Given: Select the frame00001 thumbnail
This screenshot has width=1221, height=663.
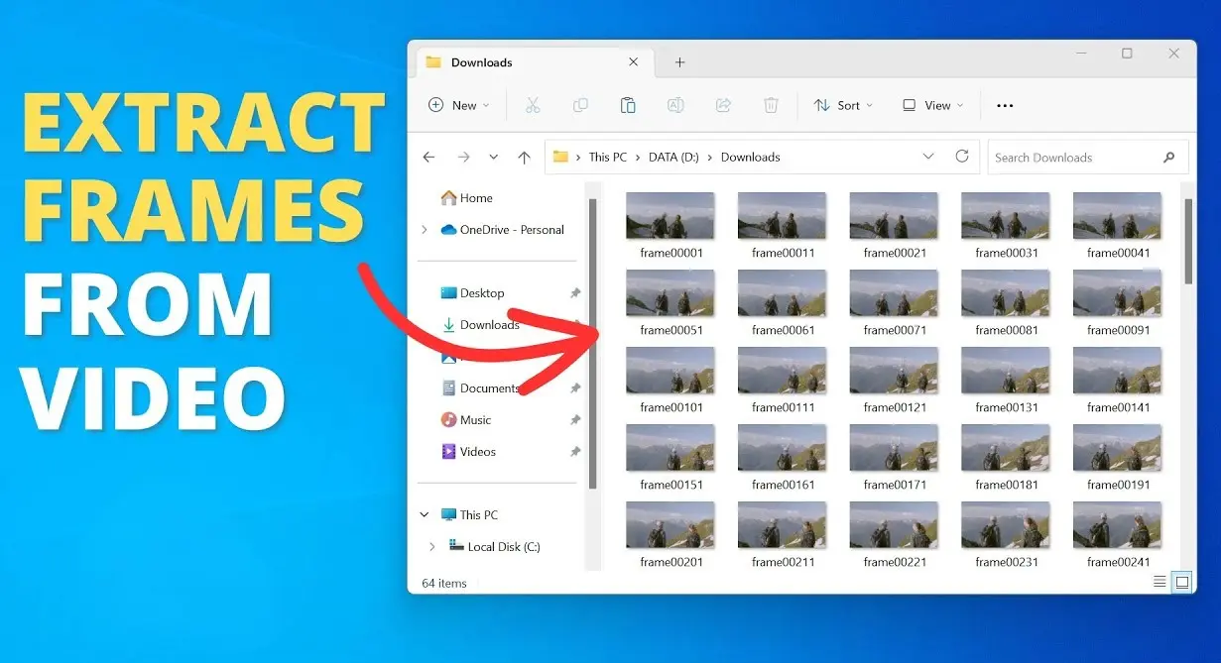Looking at the screenshot, I should click(x=670, y=214).
